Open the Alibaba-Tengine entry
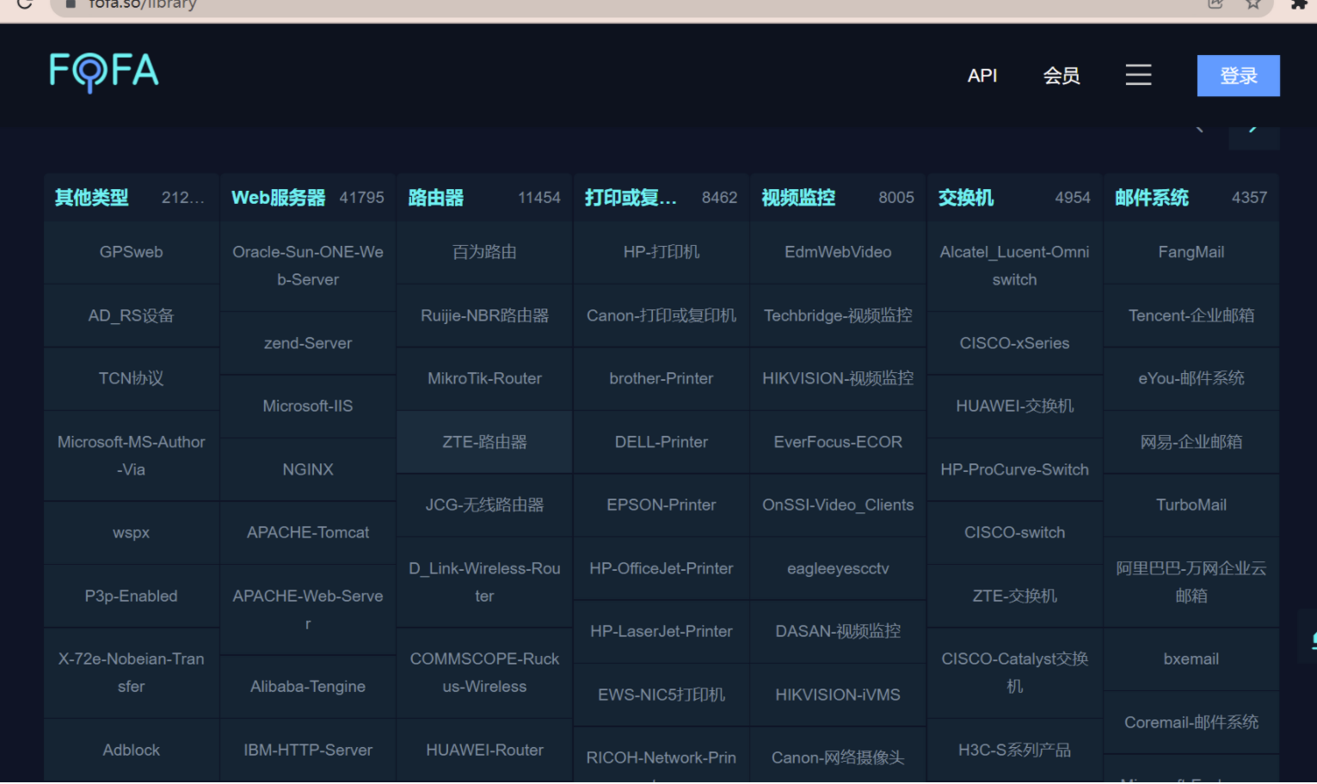The height and width of the screenshot is (784, 1317). click(308, 687)
